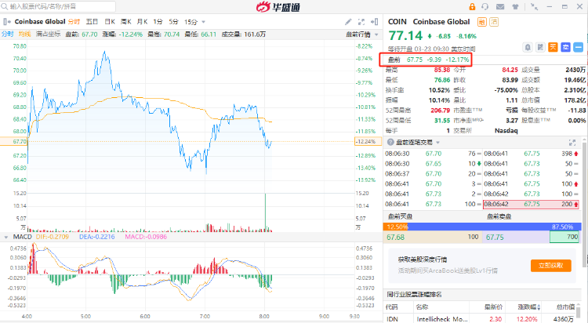Switch to the 5分 chart tab
Image resolution: width=588 pixels, height=323 pixels.
click(173, 22)
